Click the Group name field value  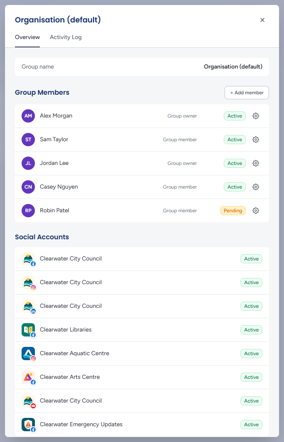tap(233, 67)
